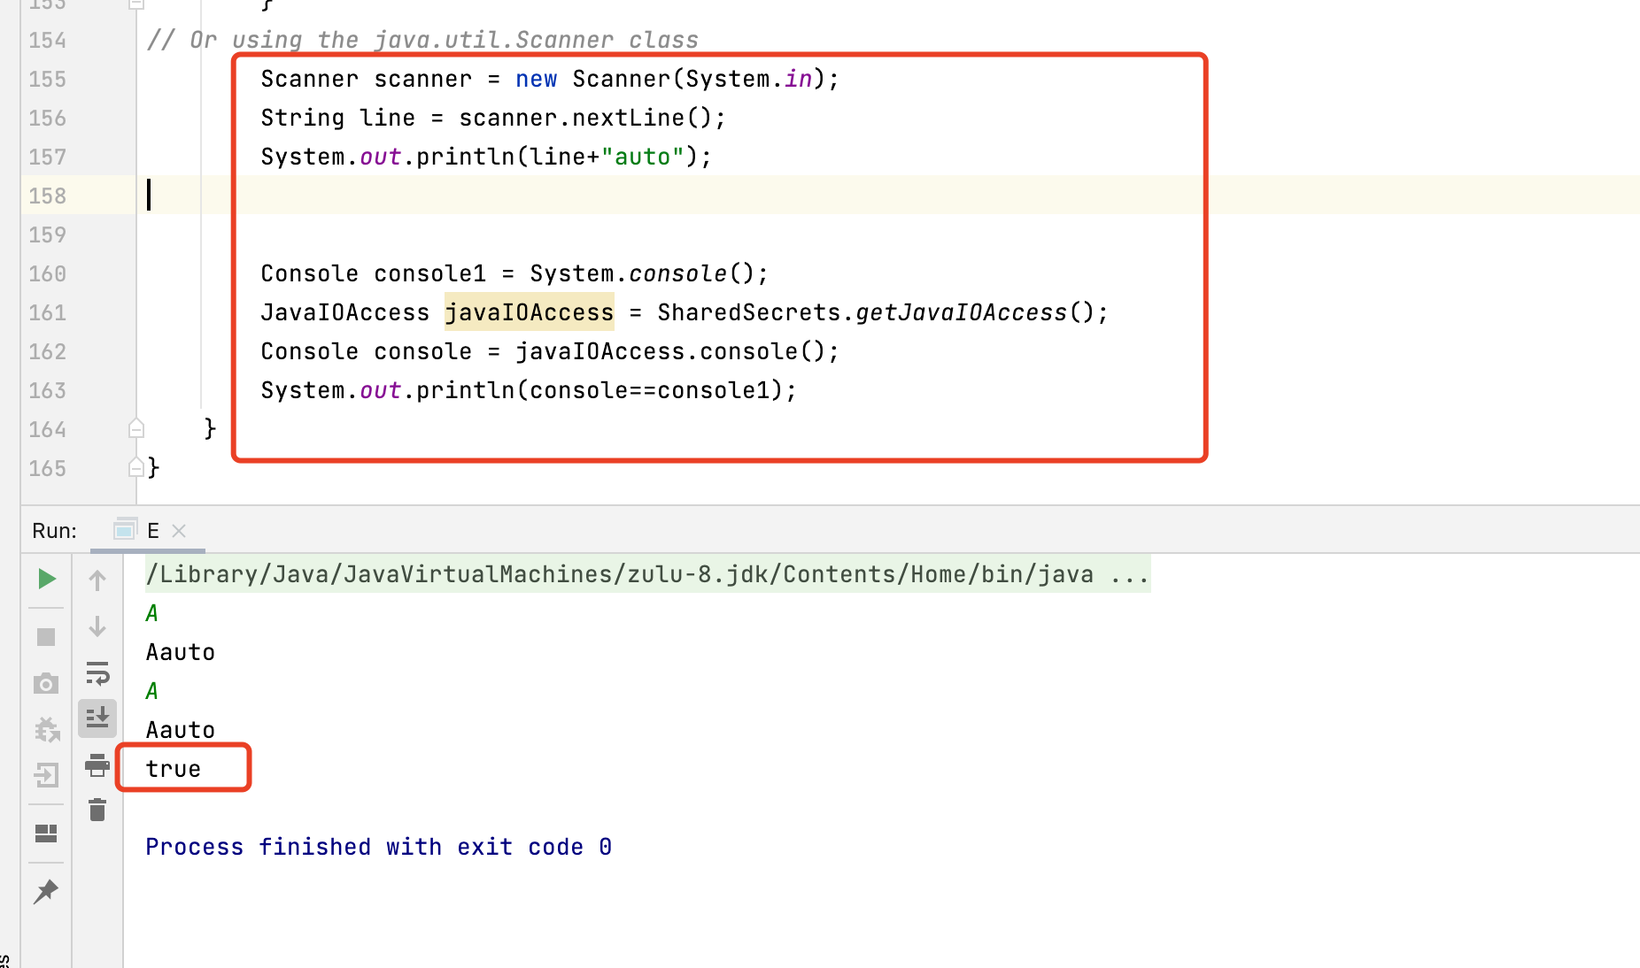This screenshot has width=1640, height=968.
Task: Toggle Scroll to End of console
Action: coord(97,718)
